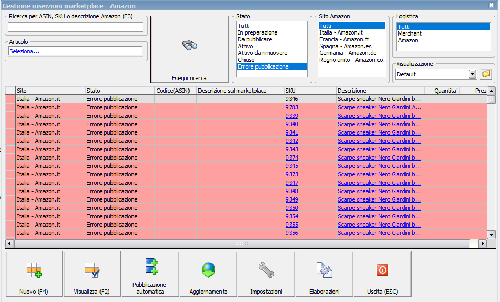This screenshot has width=500, height=302.
Task: Open SKU link 9340
Action: click(292, 124)
